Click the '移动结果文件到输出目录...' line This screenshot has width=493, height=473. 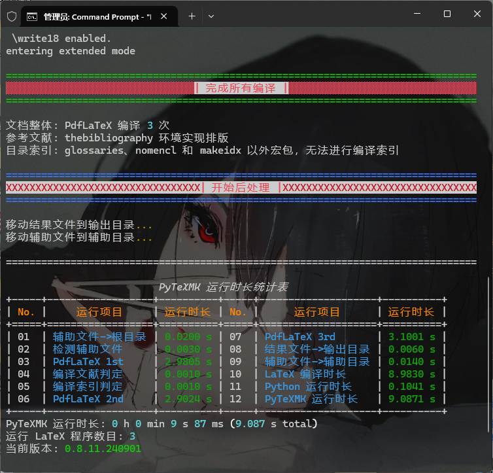[79, 225]
